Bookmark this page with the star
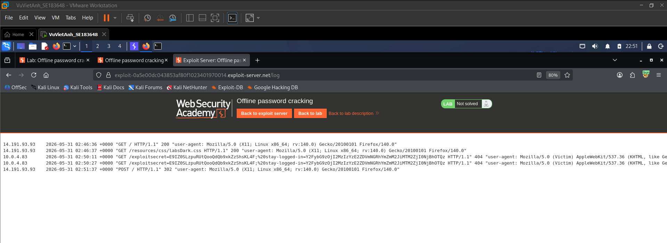The image size is (667, 243). 567,75
